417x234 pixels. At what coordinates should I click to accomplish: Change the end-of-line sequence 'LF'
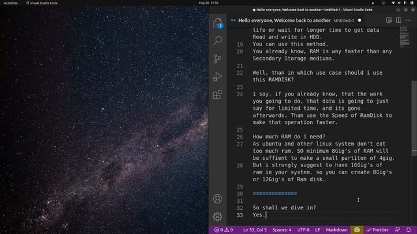(x=317, y=230)
